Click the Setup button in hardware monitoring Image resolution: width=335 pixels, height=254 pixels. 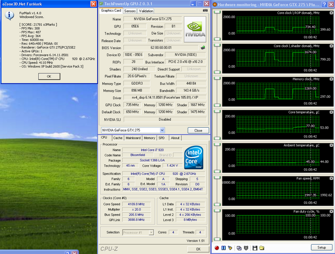point(322,247)
